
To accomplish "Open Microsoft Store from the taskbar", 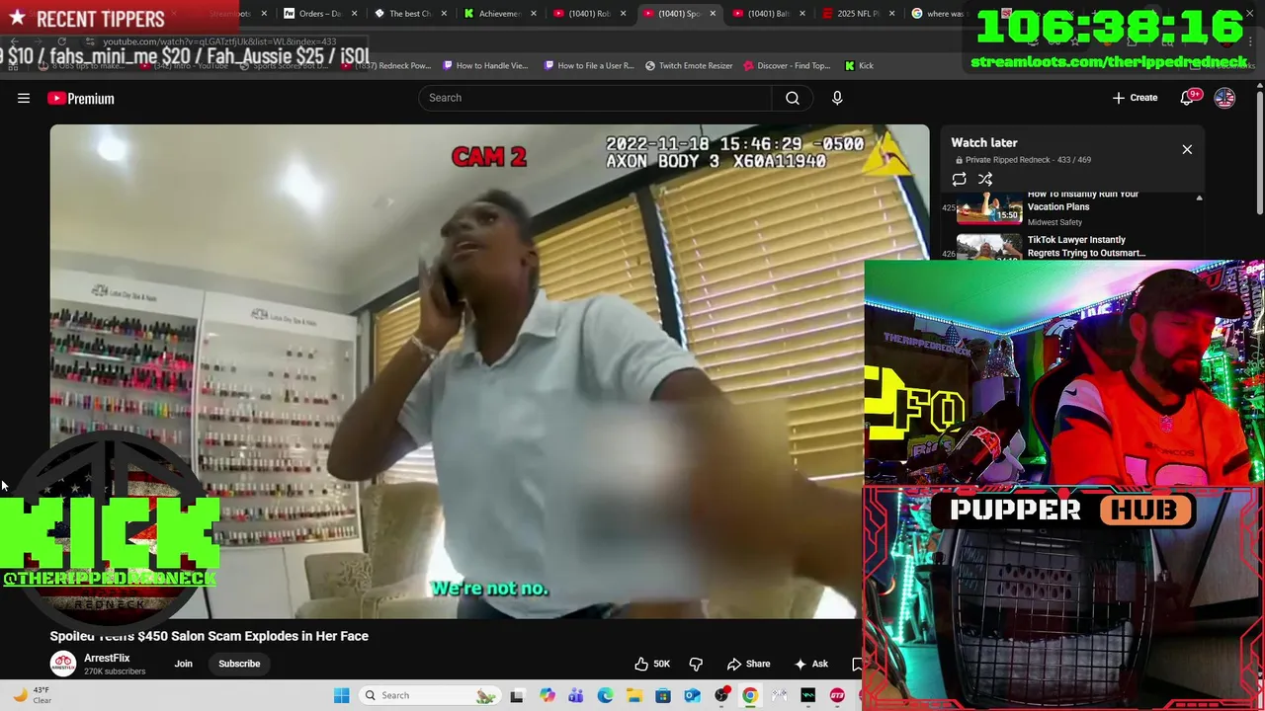I will coord(663,695).
